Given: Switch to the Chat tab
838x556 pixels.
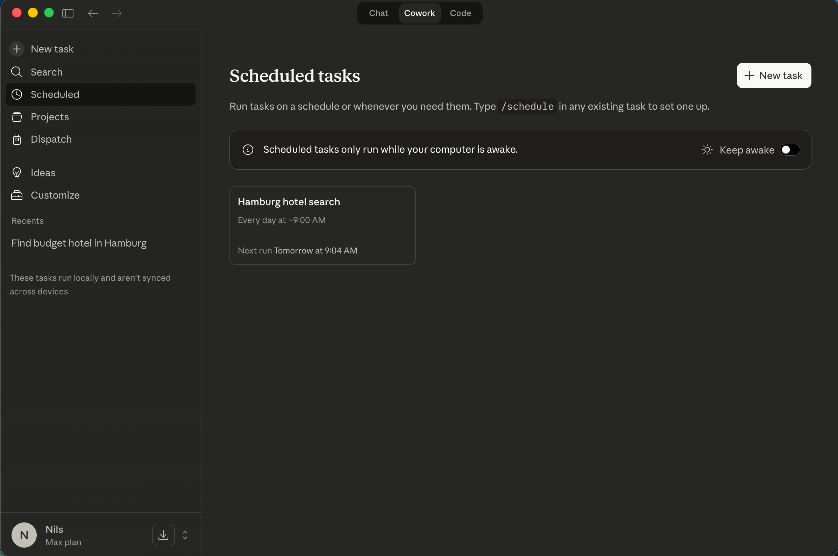Looking at the screenshot, I should 378,13.
